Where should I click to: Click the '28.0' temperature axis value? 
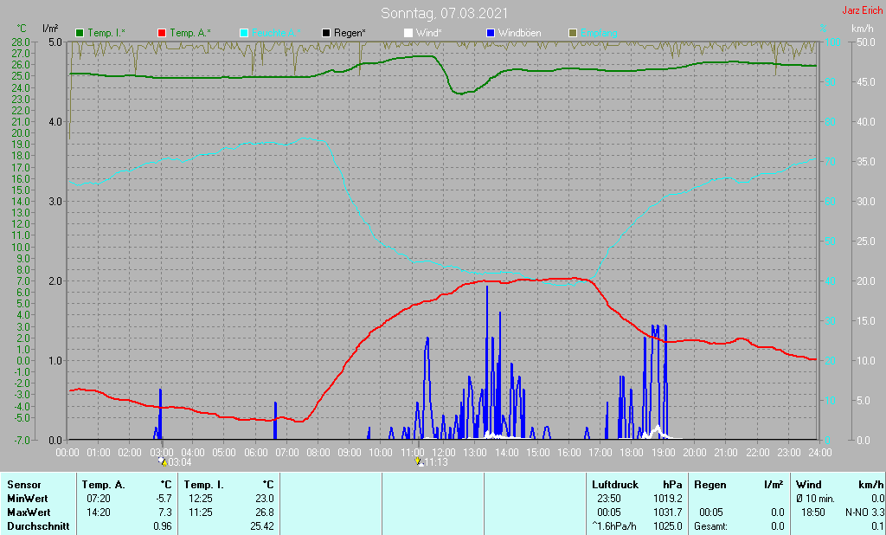point(21,42)
